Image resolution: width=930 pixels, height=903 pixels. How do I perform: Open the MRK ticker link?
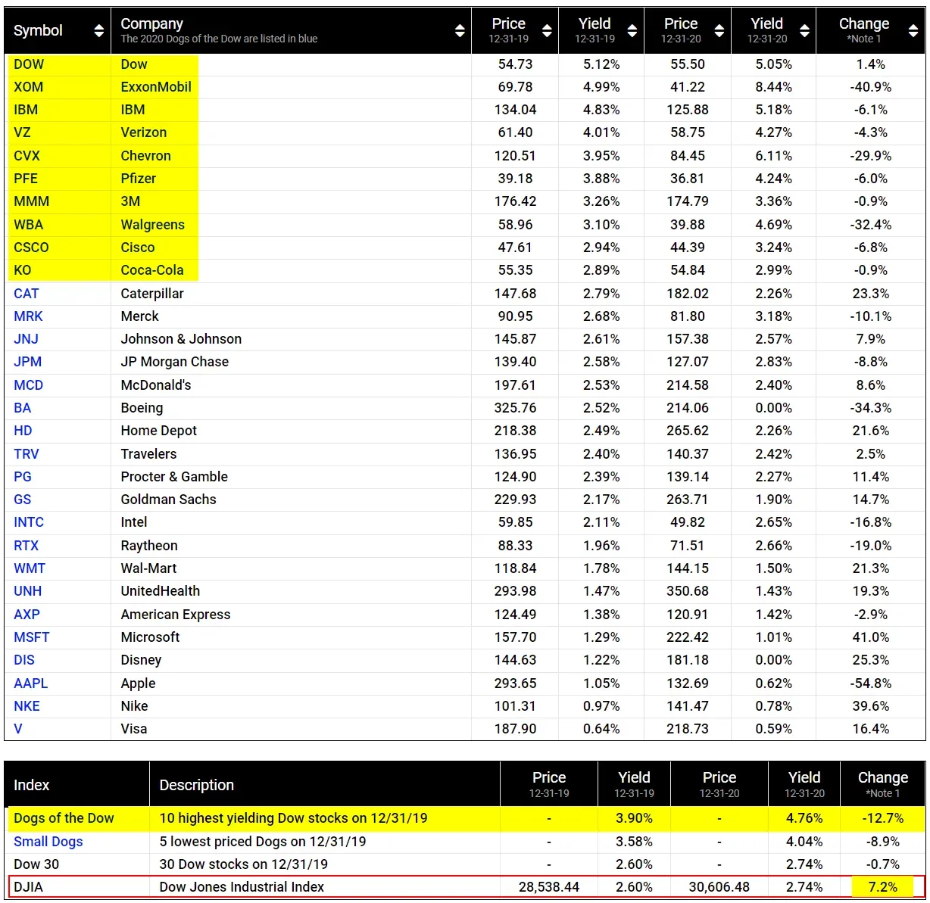click(28, 316)
